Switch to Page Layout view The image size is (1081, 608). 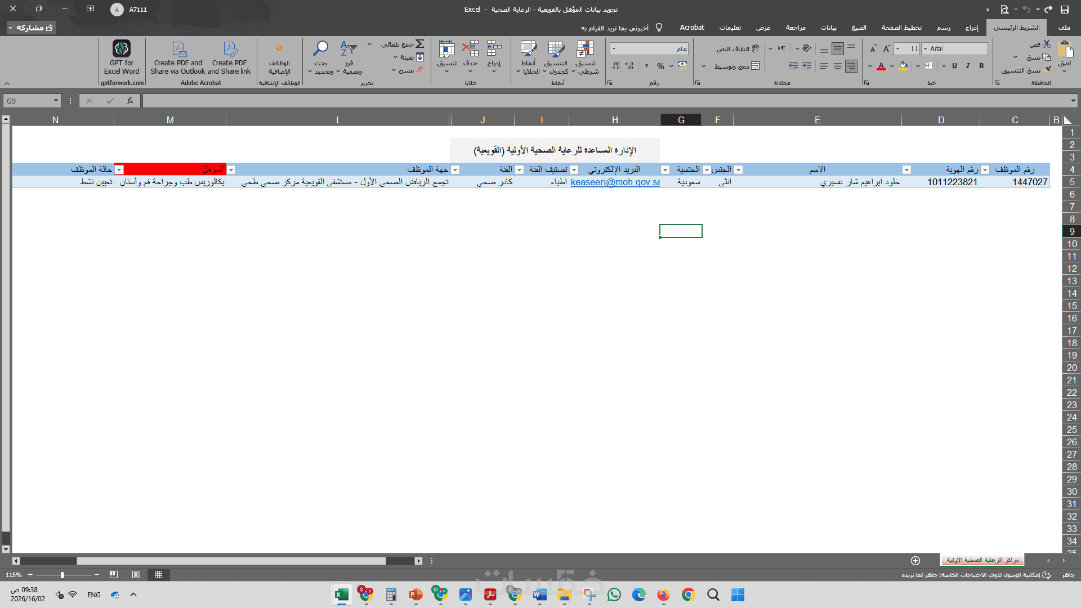click(136, 575)
